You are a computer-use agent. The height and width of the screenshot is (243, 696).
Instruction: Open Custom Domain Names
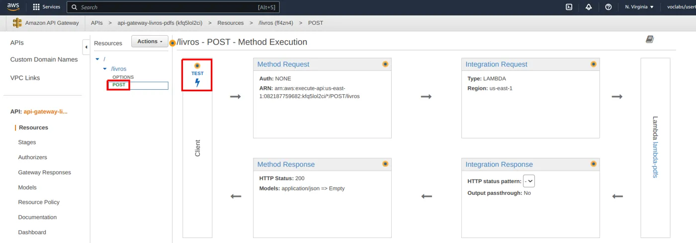[44, 60]
